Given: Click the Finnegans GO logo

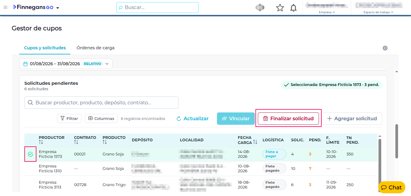Looking at the screenshot, I should point(33,7).
